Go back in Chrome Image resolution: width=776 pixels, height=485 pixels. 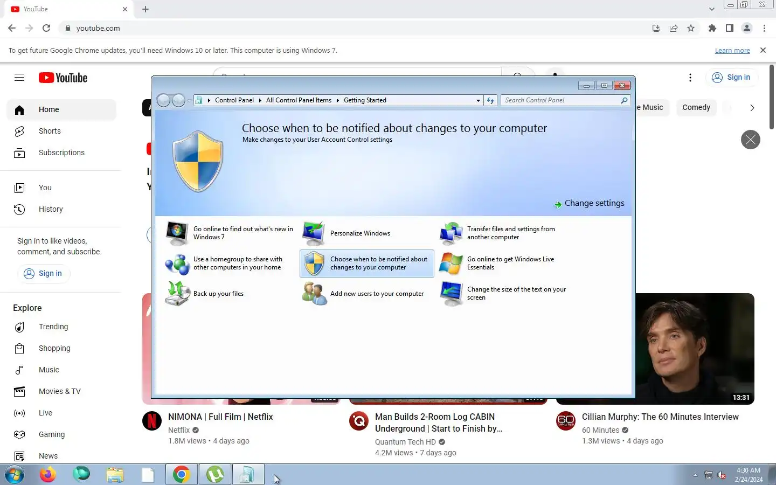(x=12, y=28)
